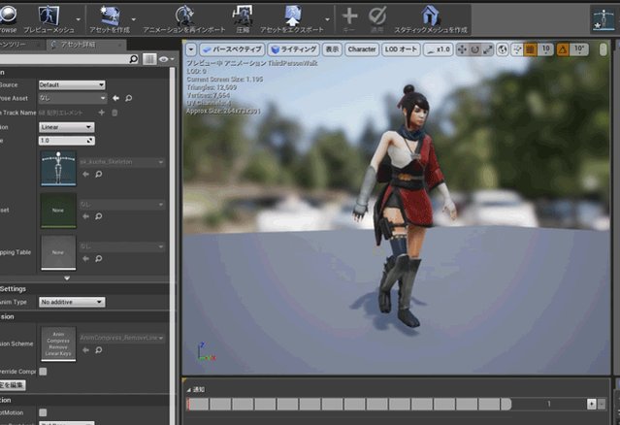
Task: Open the Source dropdown set to Default
Action: (72, 84)
